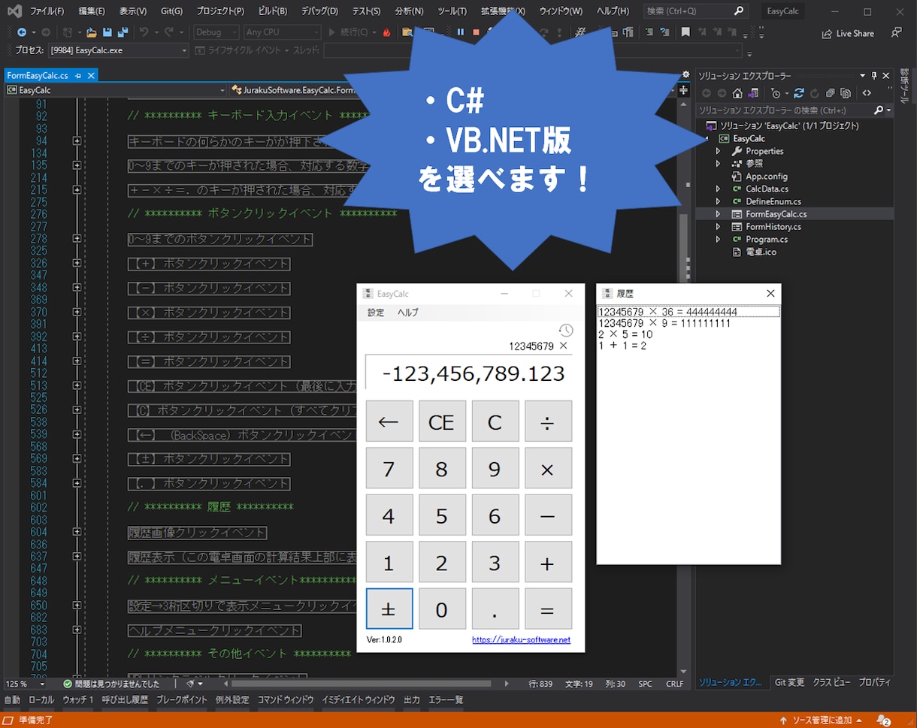
Task: Open the process [9984] EasyCalc.exe dropdown
Action: (x=119, y=50)
